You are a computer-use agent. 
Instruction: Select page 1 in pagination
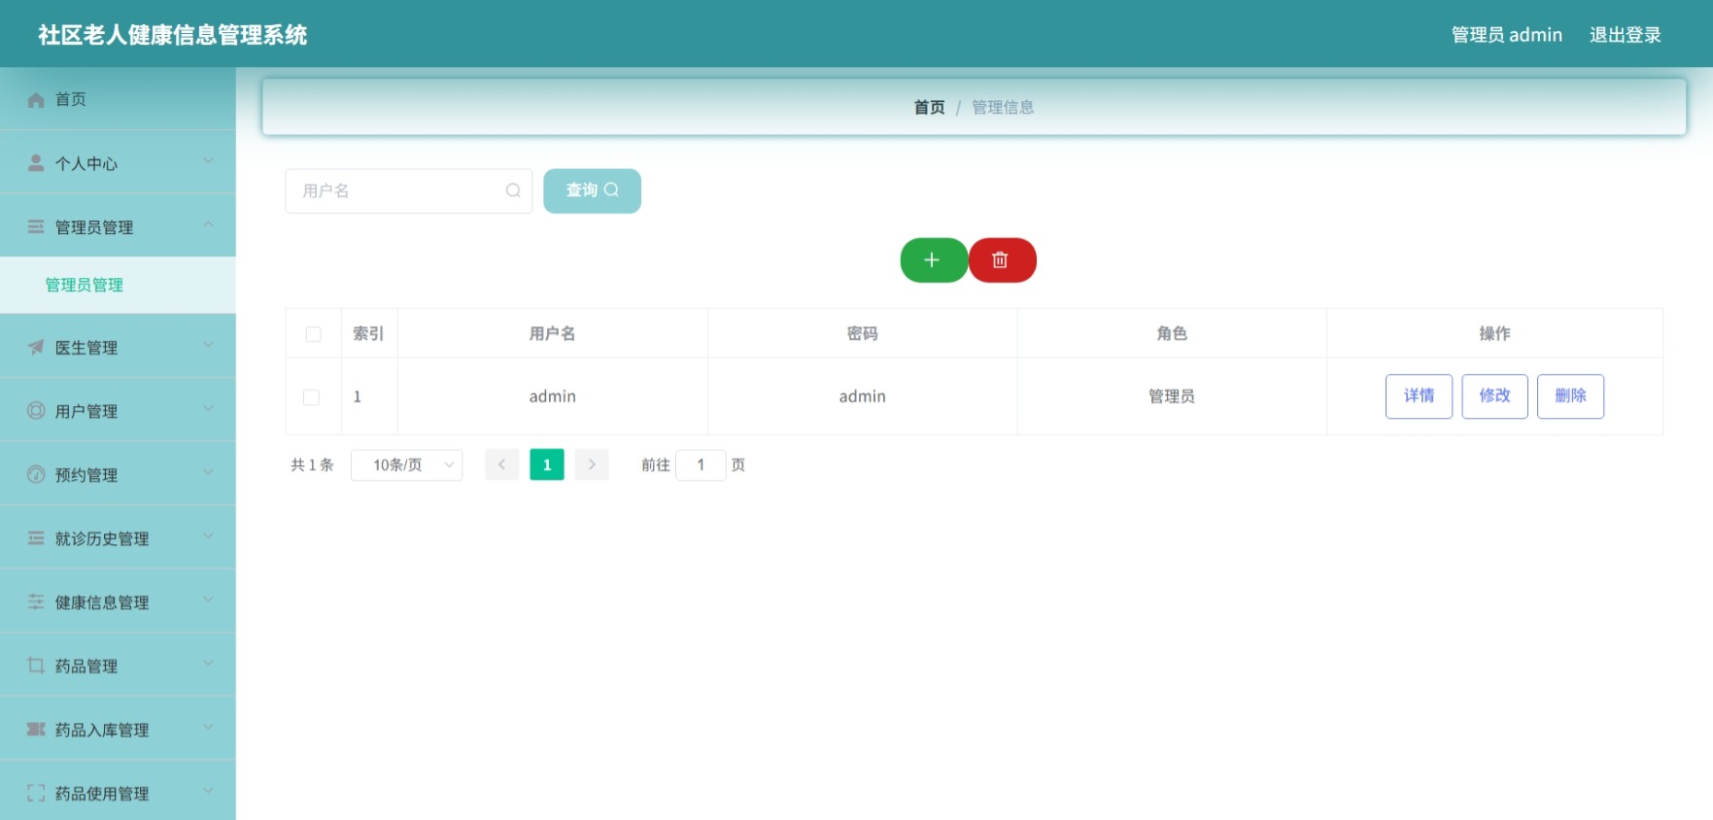547,464
